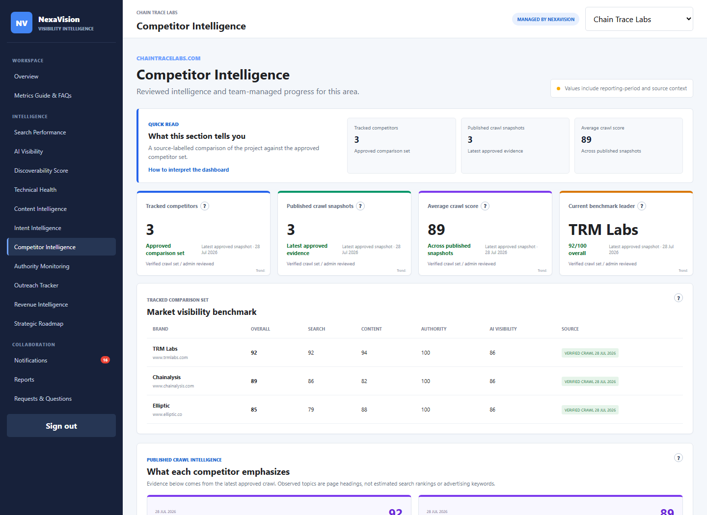
Task: Navigate to Search Performance
Action: 61,132
